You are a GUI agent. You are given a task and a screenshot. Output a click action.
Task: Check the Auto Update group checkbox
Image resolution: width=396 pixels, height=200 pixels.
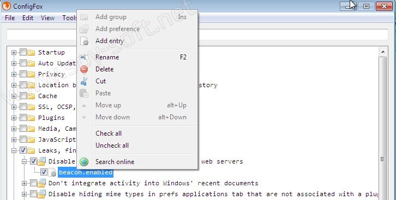pos(23,63)
